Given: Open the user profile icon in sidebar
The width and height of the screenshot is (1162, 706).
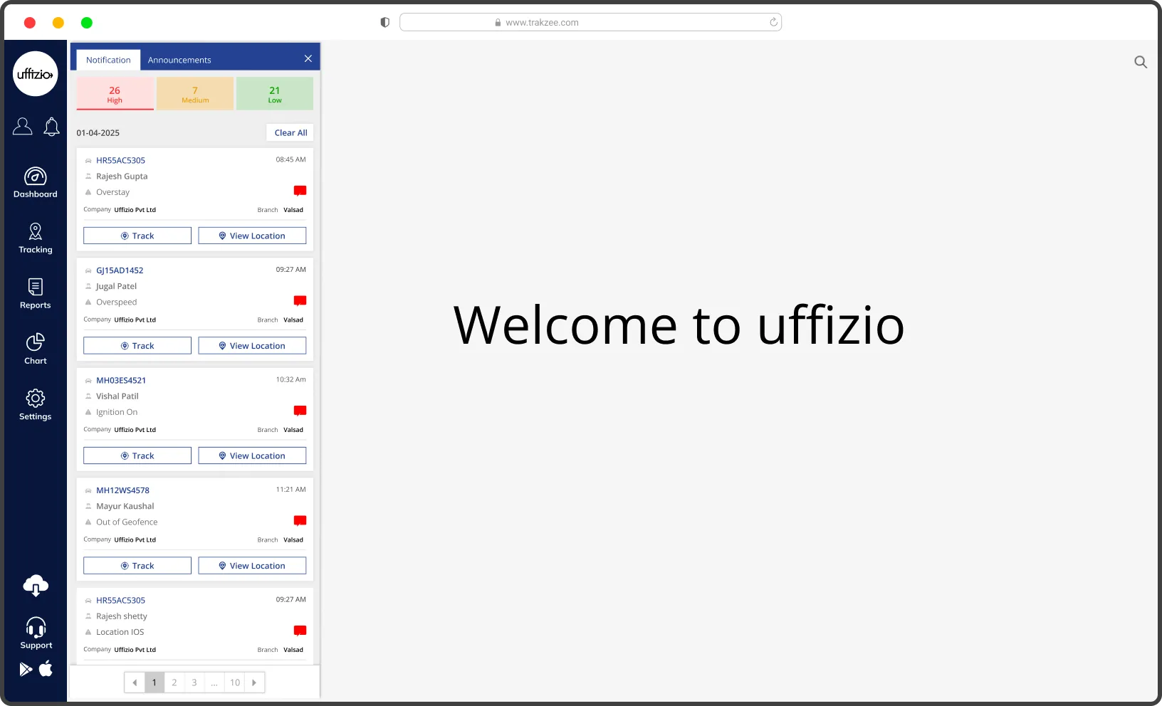Looking at the screenshot, I should click(x=23, y=127).
